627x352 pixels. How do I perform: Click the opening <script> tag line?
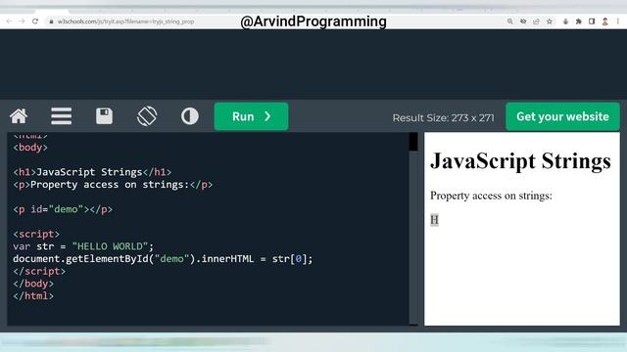tap(36, 234)
